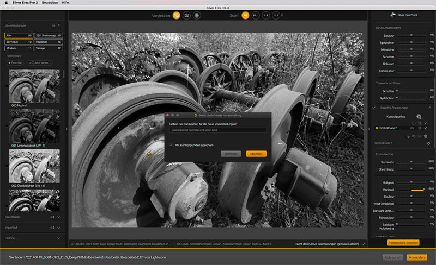This screenshot has width=436, height=265.
Task: Click the trash icon to delete control point
Action: pyautogui.click(x=426, y=136)
